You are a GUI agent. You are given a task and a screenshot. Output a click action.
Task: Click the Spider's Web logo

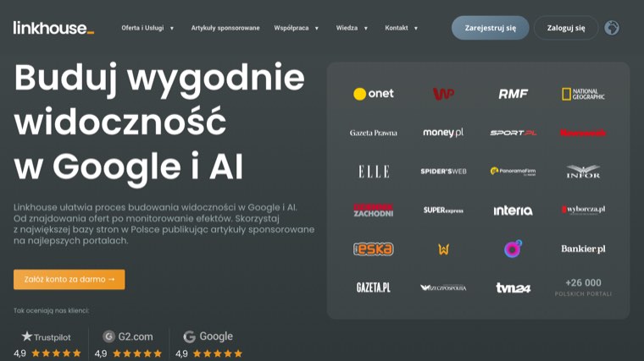coord(443,172)
